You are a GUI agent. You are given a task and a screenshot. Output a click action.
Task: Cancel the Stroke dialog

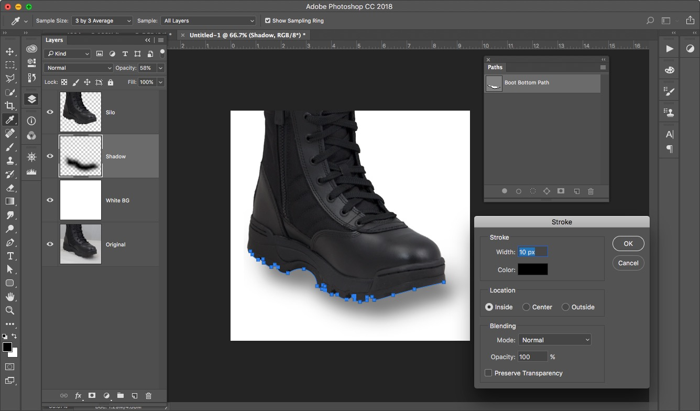628,263
